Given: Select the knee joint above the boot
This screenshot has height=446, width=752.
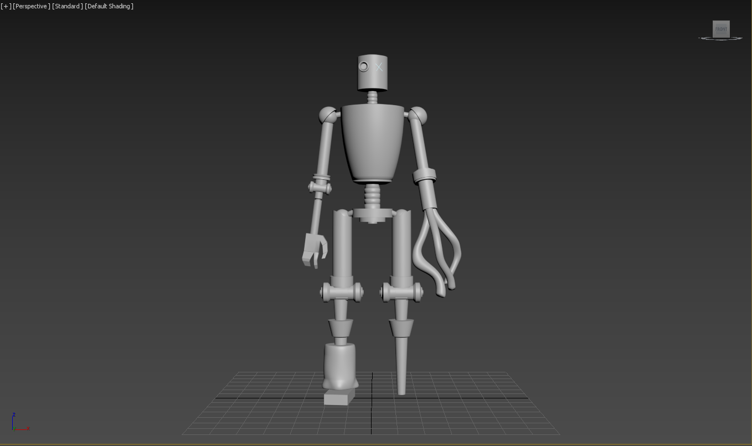Looking at the screenshot, I should (342, 291).
